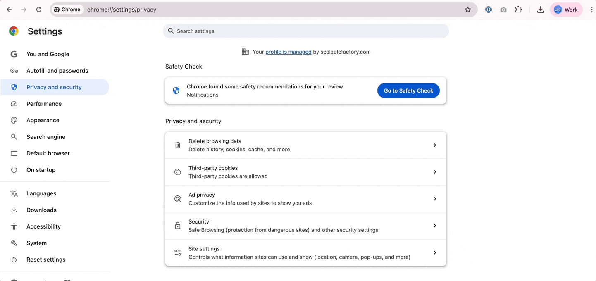Open Site settings row
Image resolution: width=596 pixels, height=281 pixels.
click(305, 252)
